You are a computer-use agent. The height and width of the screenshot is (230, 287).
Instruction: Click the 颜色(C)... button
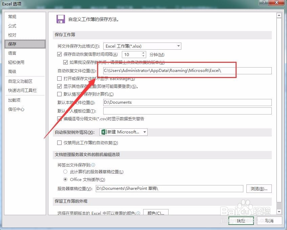[156, 212]
